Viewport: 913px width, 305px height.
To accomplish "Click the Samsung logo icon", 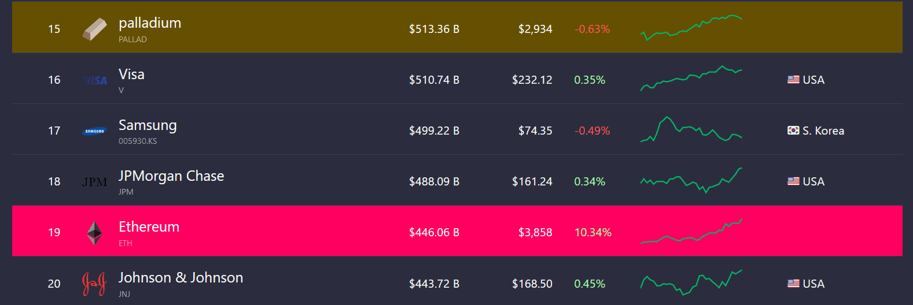I will [x=95, y=131].
